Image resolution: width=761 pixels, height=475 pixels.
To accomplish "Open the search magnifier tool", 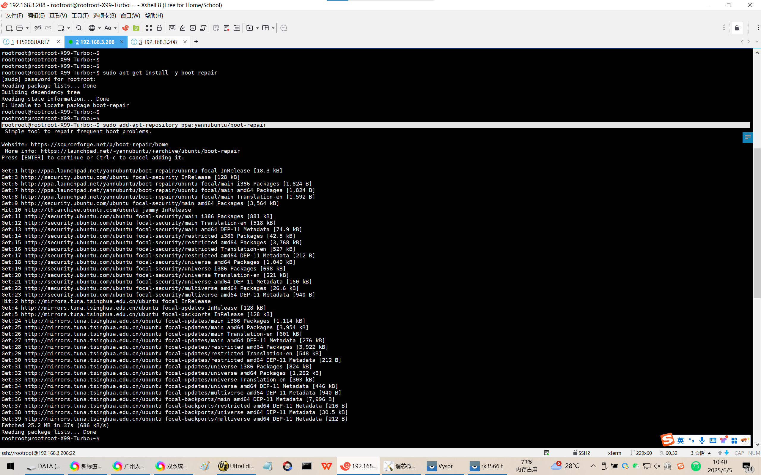I will click(x=79, y=28).
